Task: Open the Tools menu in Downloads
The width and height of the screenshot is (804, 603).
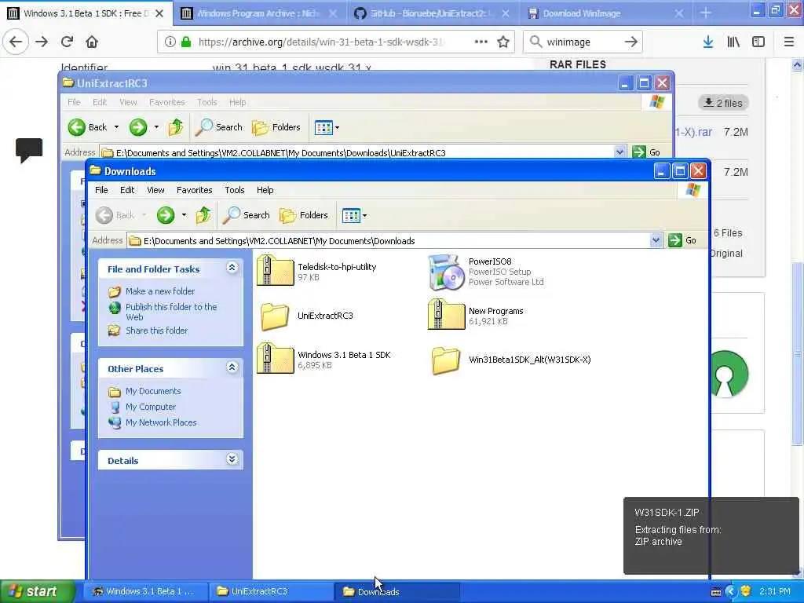Action: [234, 190]
